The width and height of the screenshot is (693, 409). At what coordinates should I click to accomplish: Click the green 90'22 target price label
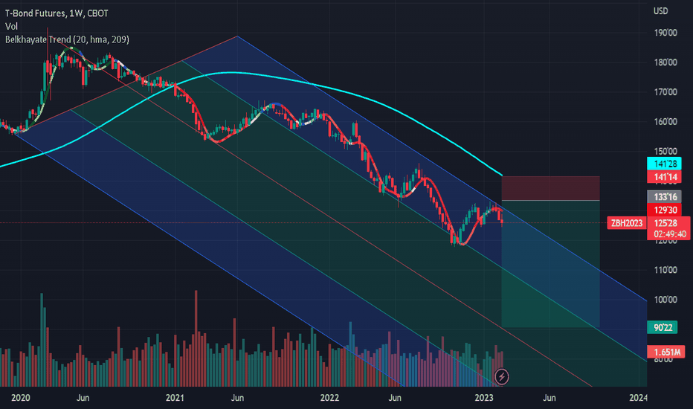[x=662, y=327]
